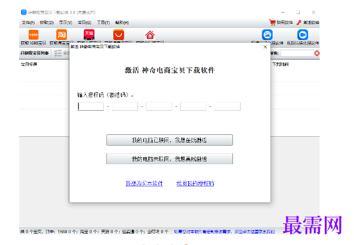This screenshot has width=354, height=245.
Task: Click the red house toolbar icon
Action: coord(150,35)
